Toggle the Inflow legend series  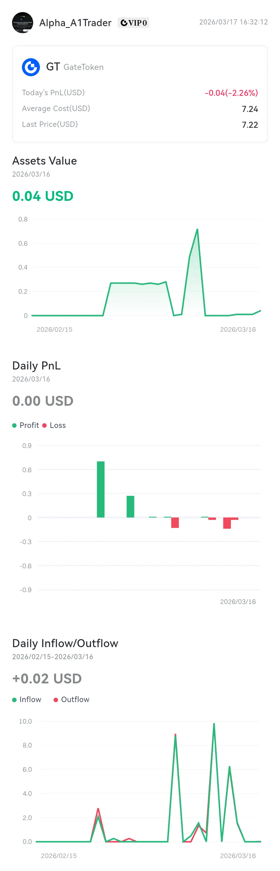27,700
